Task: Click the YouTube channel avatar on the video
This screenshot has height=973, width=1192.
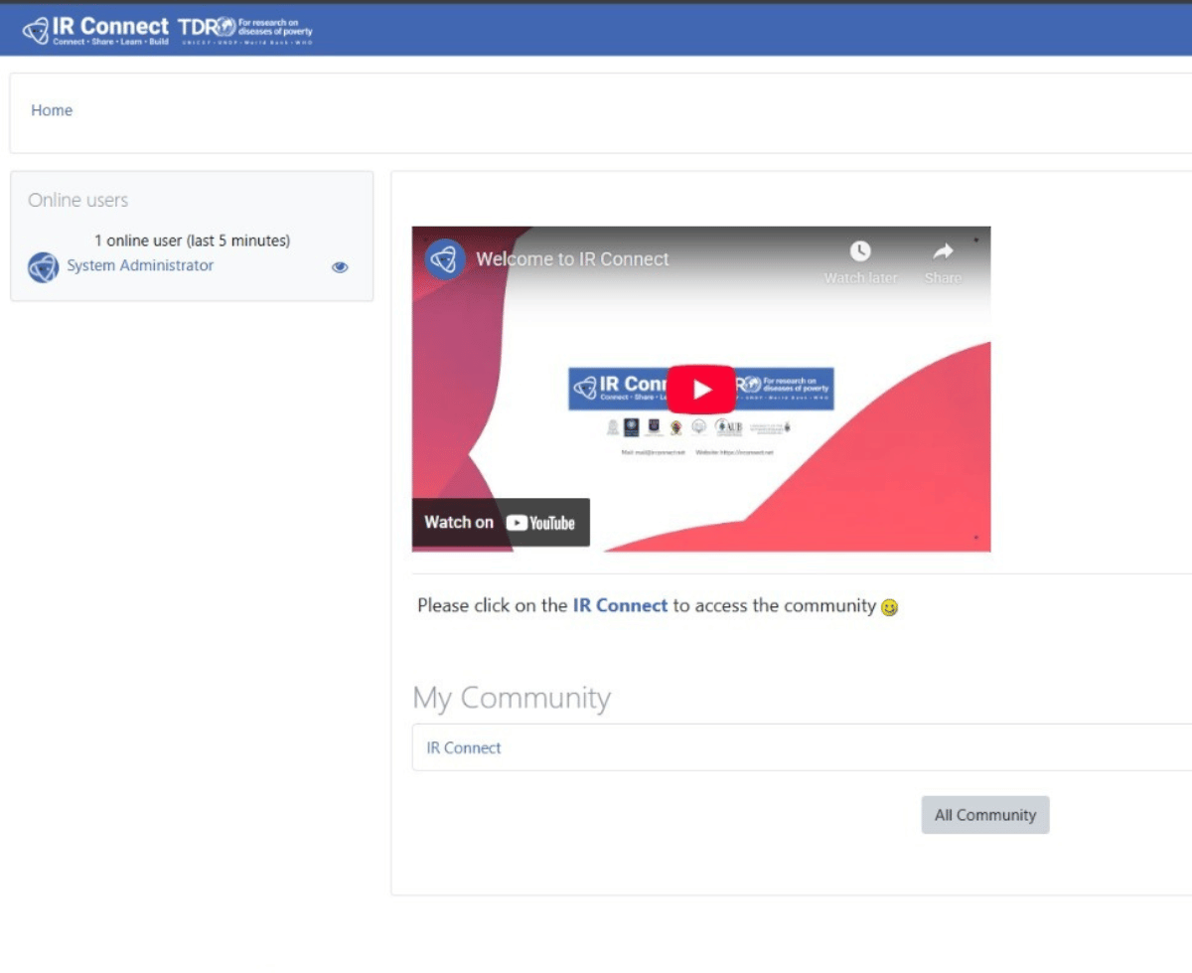Action: 445,259
